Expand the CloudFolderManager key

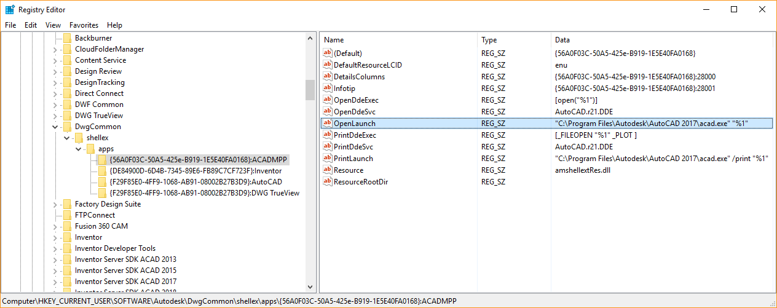coord(55,49)
